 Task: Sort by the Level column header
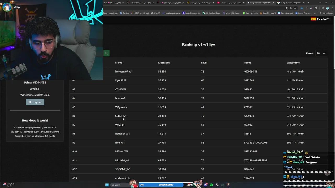click(x=204, y=63)
